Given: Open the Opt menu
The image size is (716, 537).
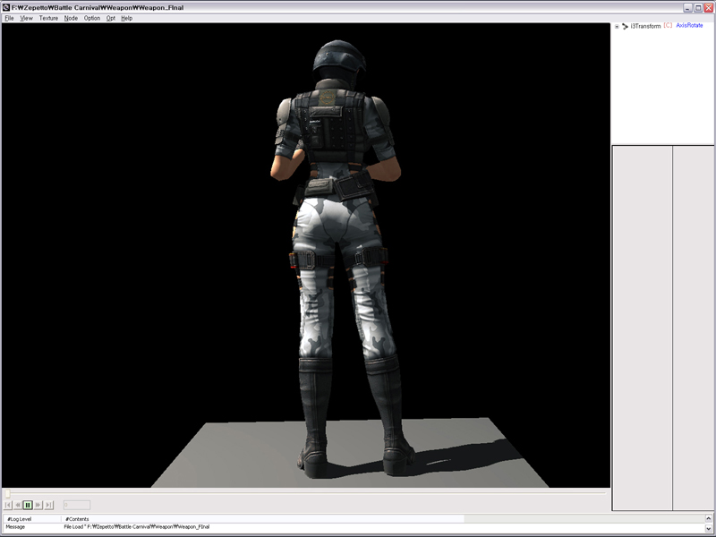Looking at the screenshot, I should tap(111, 18).
